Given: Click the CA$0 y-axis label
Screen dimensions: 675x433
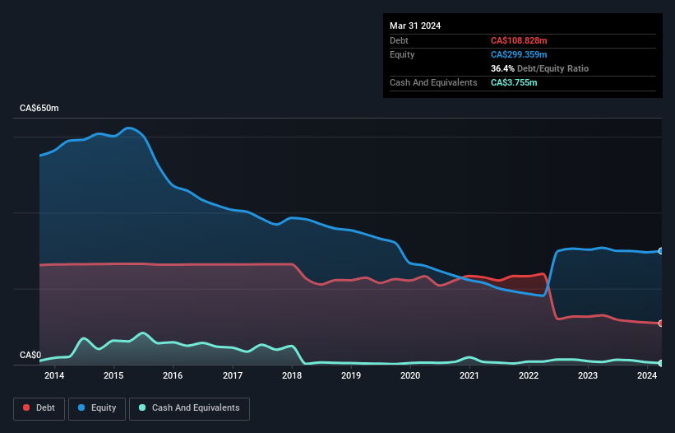Looking at the screenshot, I should point(30,355).
